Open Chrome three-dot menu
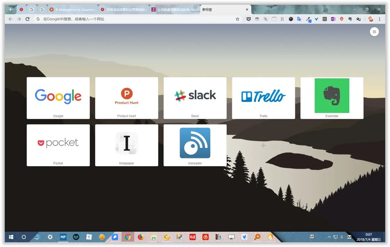The width and height of the screenshot is (390, 247). (380, 19)
